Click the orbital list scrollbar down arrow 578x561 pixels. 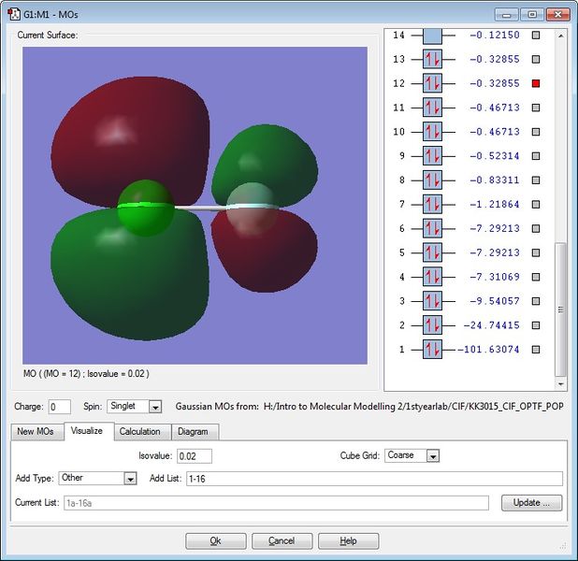560,384
